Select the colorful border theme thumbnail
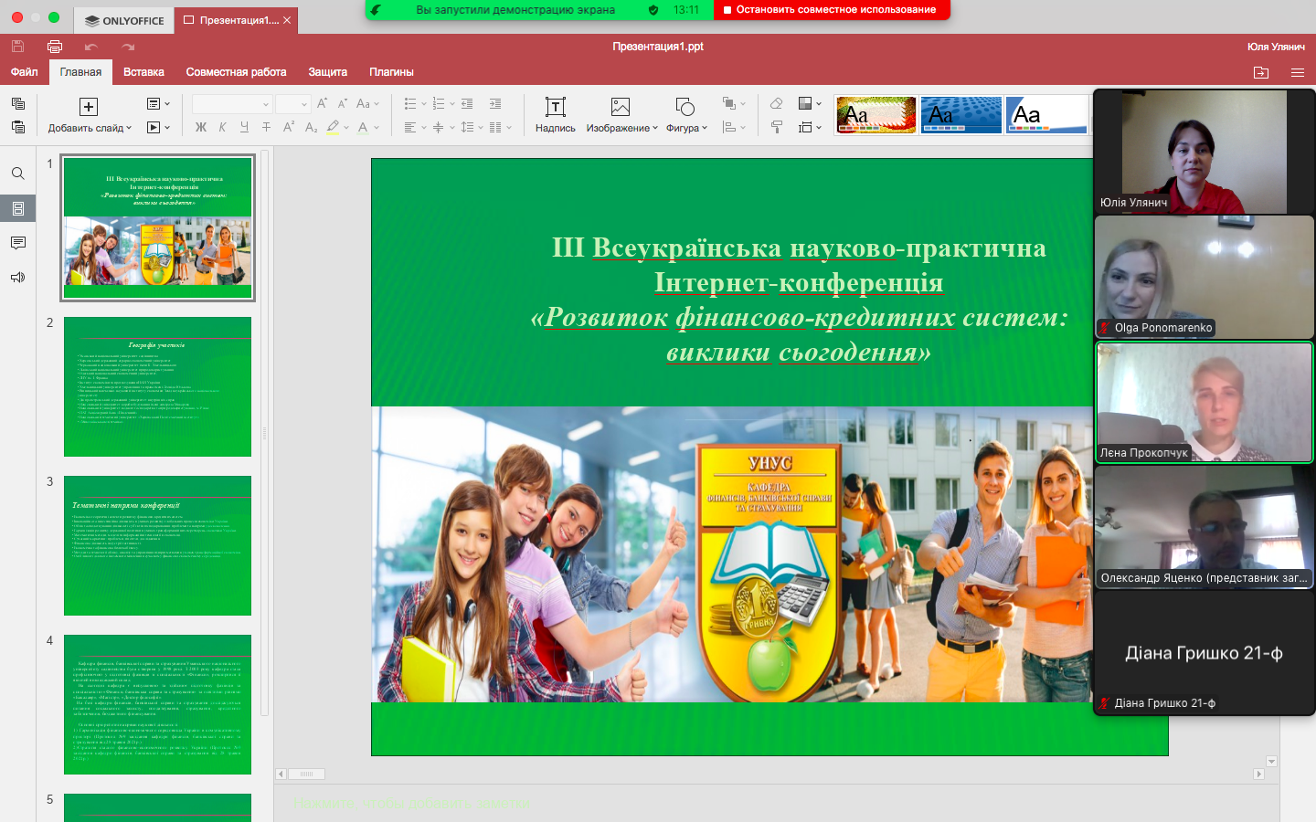 (876, 115)
